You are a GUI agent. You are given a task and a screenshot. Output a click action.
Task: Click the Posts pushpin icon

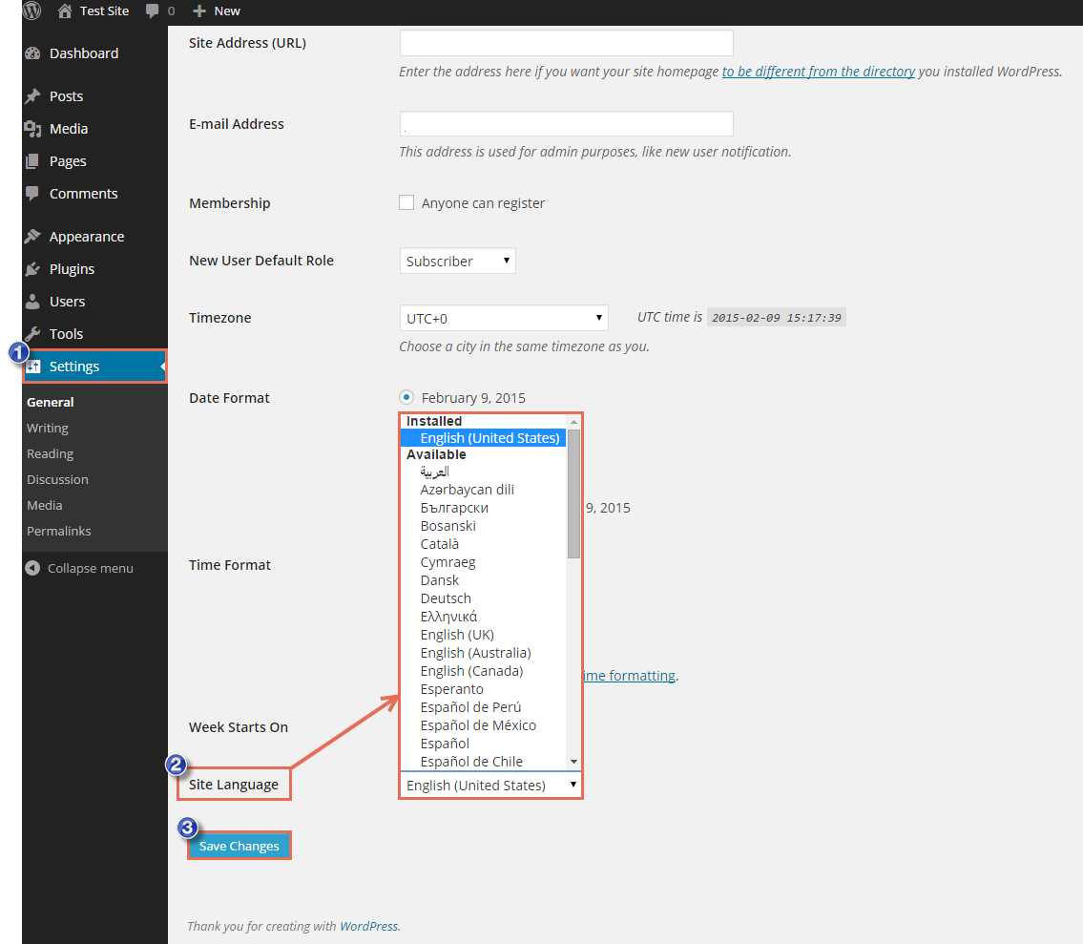33,96
